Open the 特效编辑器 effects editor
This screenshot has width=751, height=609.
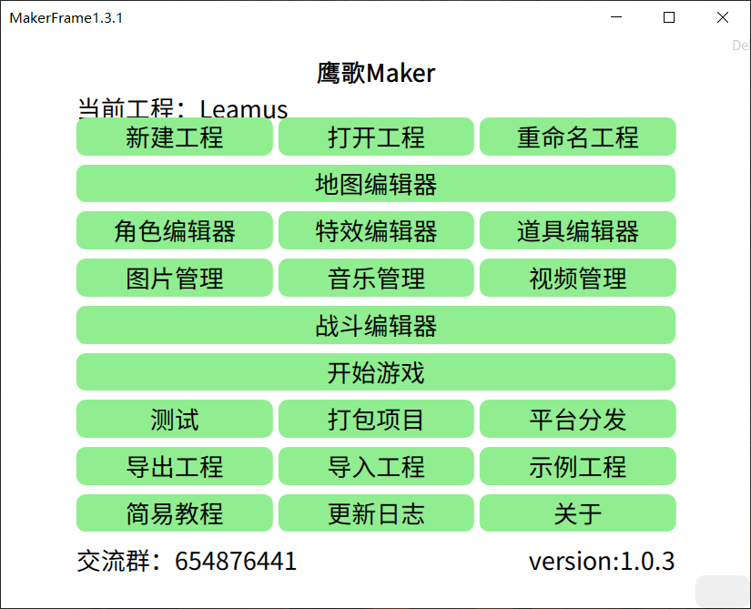click(x=376, y=230)
